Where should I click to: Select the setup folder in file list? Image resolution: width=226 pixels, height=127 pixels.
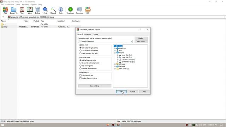[5, 27]
